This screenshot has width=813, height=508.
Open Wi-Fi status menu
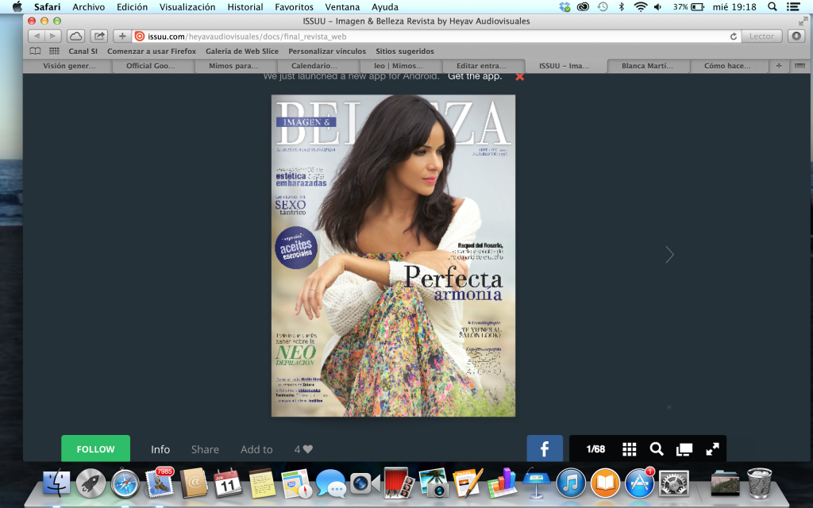tap(641, 6)
